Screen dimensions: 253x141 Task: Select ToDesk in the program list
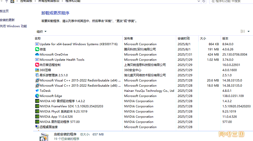[x=45, y=91]
